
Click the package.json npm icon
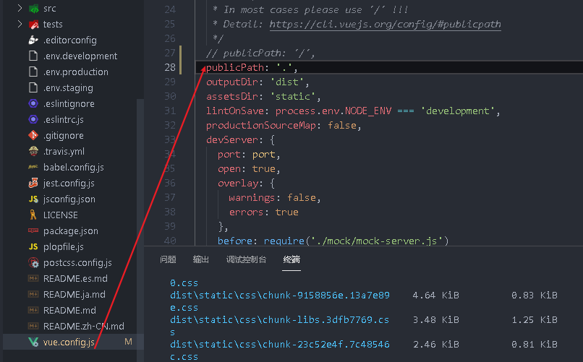[33, 231]
